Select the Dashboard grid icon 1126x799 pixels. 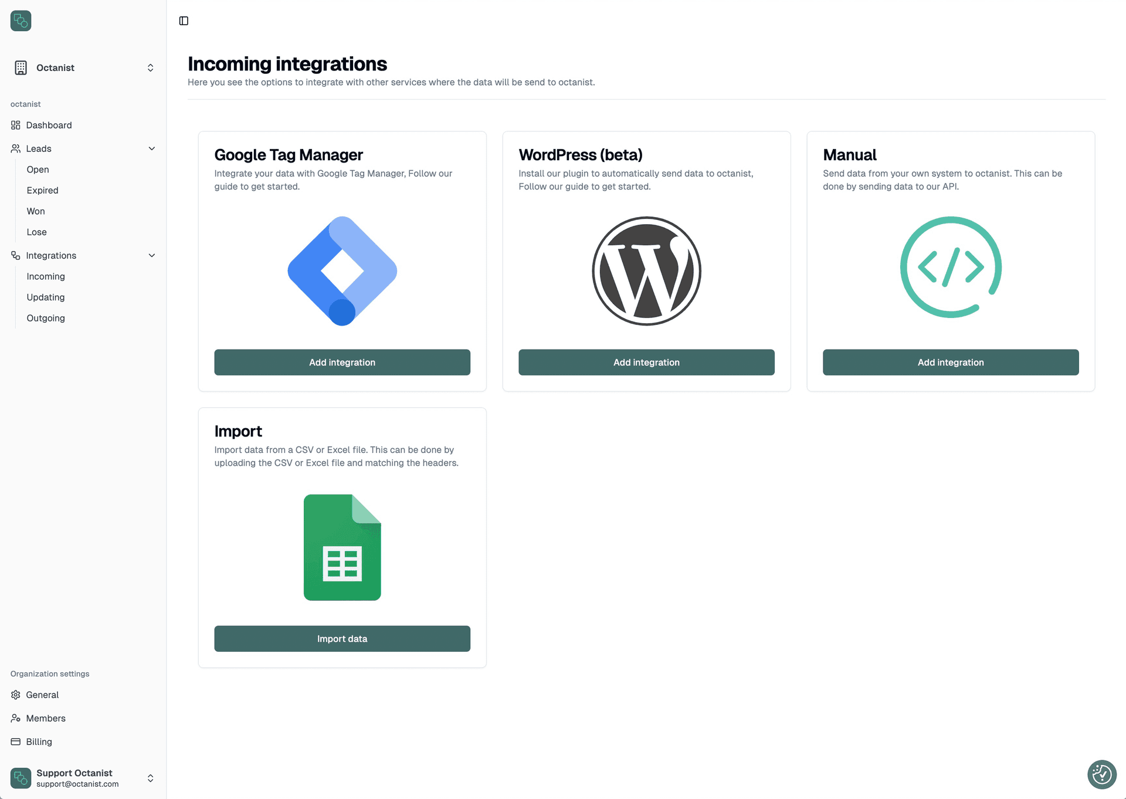(15, 124)
